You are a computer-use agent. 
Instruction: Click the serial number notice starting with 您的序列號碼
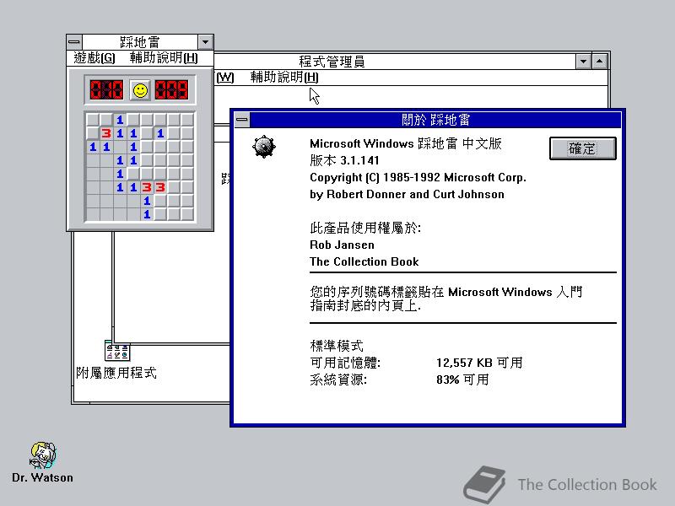(x=446, y=299)
